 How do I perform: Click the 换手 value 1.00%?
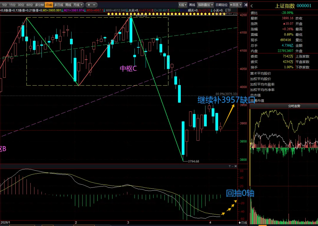[x=289, y=67]
